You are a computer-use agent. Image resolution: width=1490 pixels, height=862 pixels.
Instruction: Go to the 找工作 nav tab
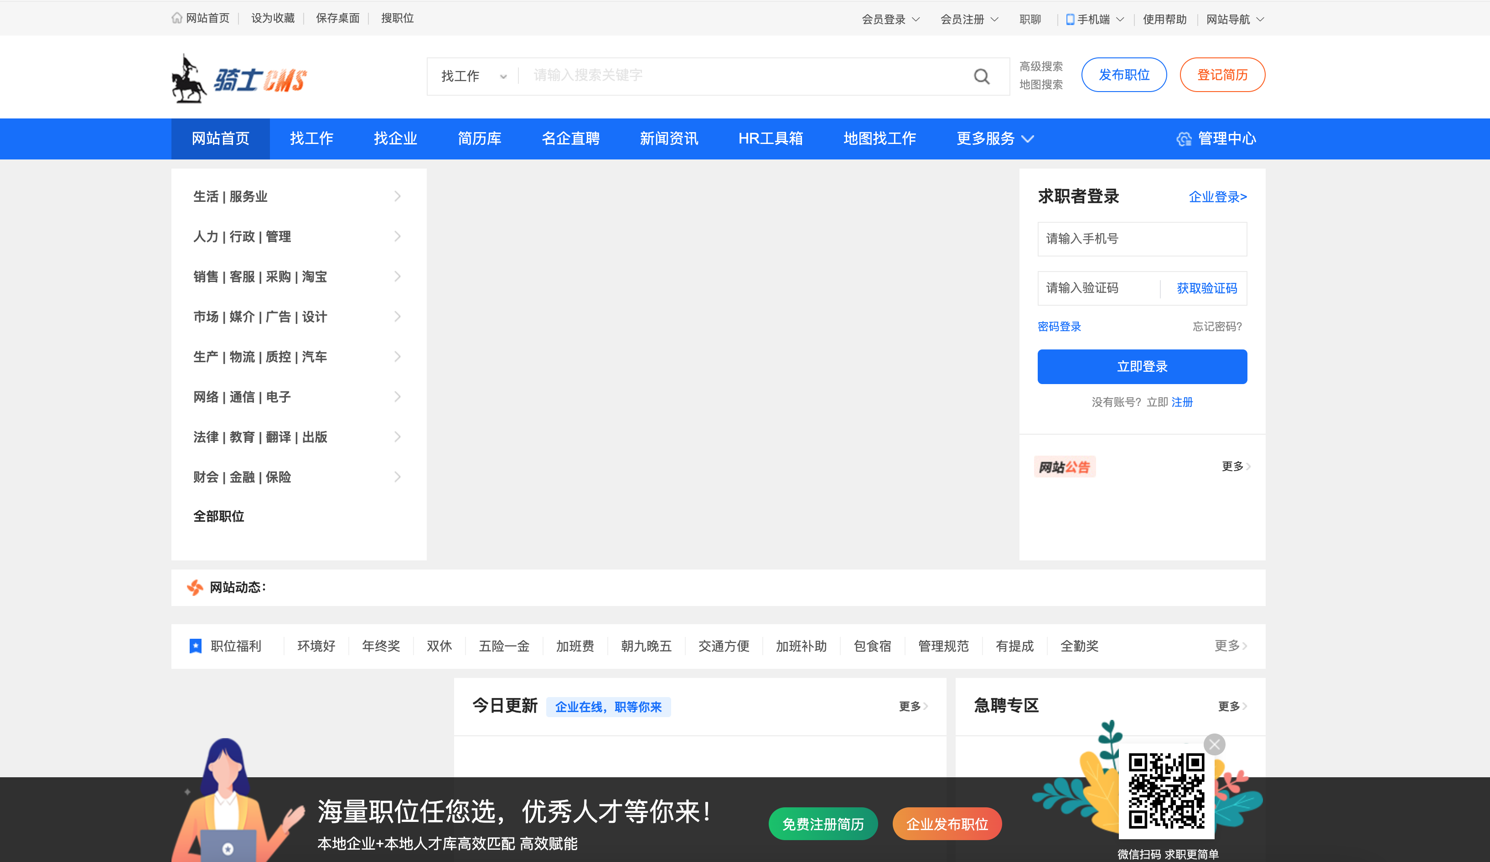pos(311,139)
